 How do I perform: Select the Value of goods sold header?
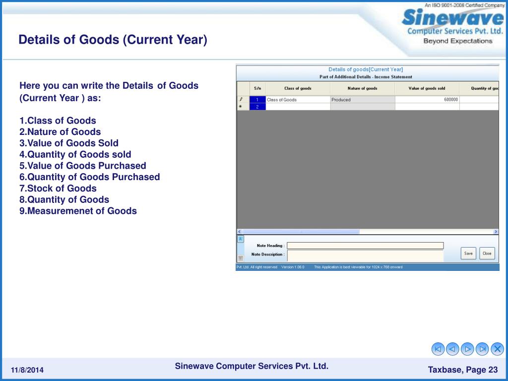[427, 88]
